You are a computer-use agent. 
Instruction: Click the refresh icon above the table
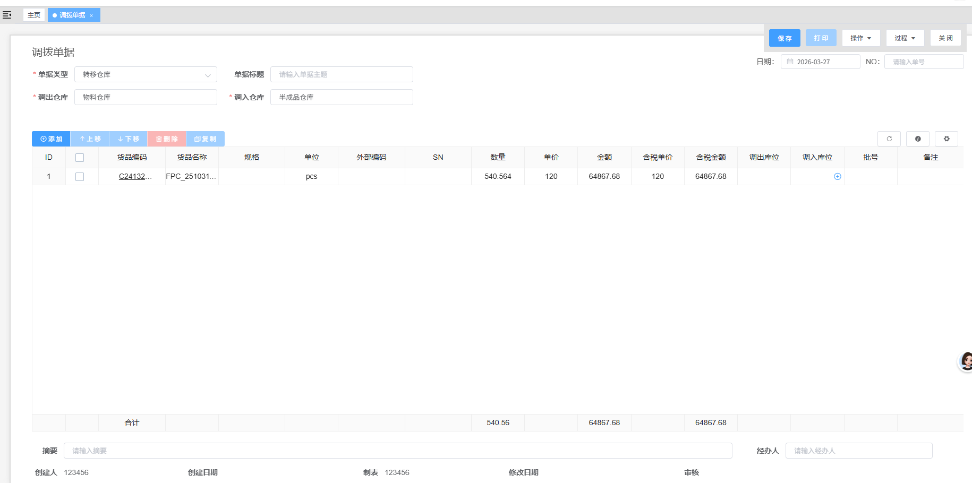pos(889,139)
